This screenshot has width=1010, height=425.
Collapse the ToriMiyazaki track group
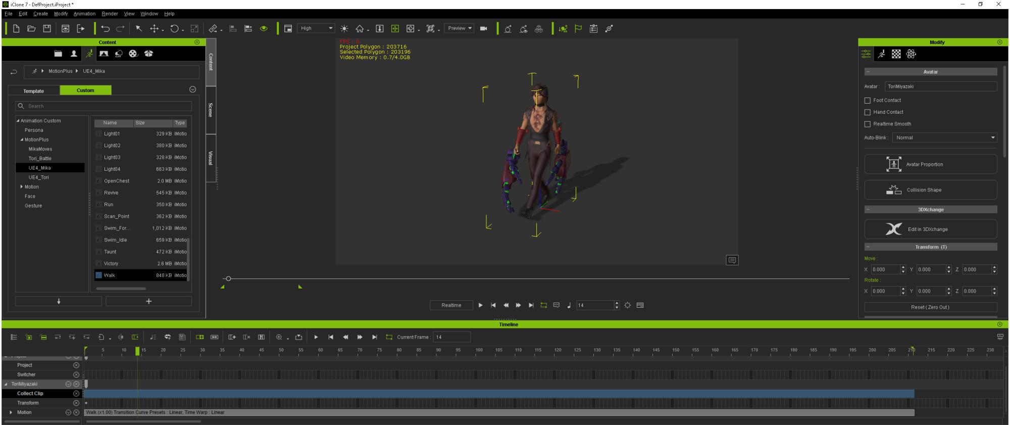click(x=6, y=385)
